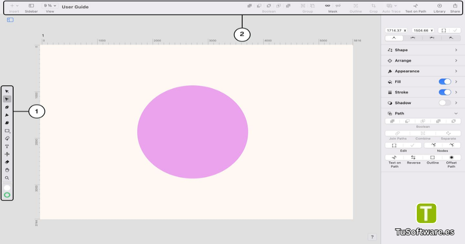Turn off the Stroke toggle
The image size is (465, 244).
tap(445, 92)
